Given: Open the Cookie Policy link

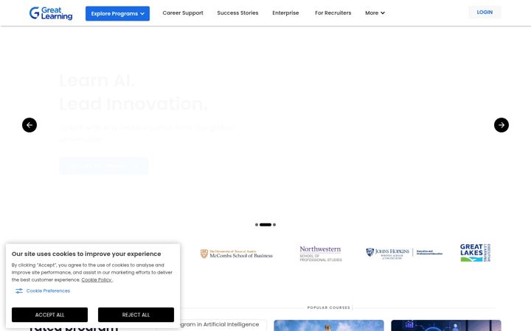Looking at the screenshot, I should coord(97,280).
